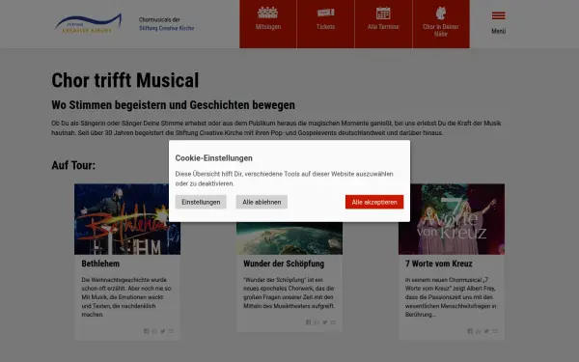Click the Auf Tour: heading
Image resolution: width=579 pixels, height=362 pixels.
click(73, 165)
